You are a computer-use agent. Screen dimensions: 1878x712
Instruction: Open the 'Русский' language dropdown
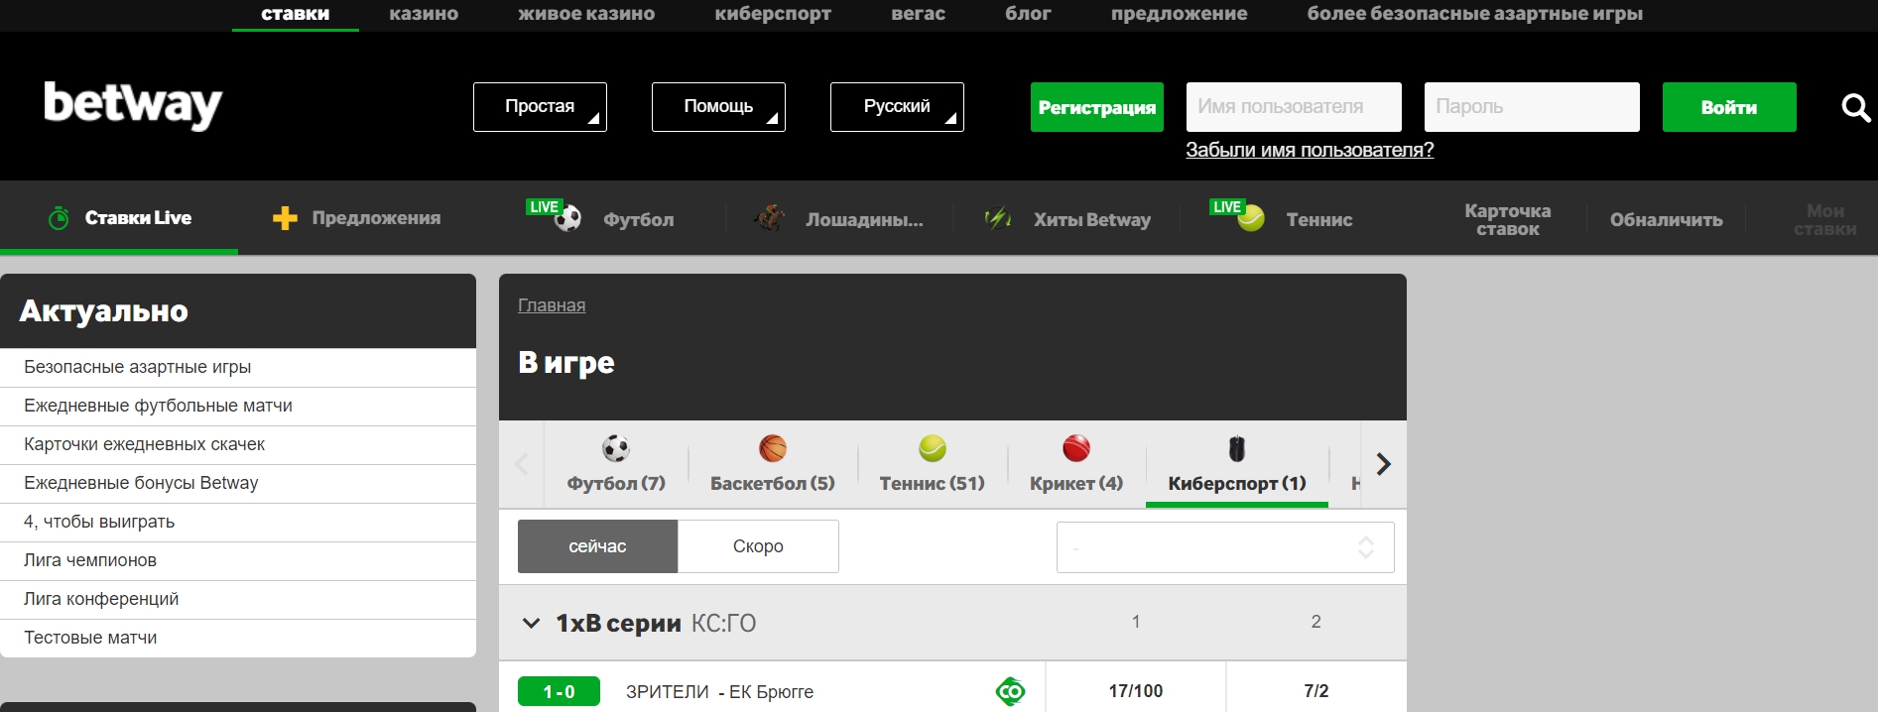(x=897, y=107)
